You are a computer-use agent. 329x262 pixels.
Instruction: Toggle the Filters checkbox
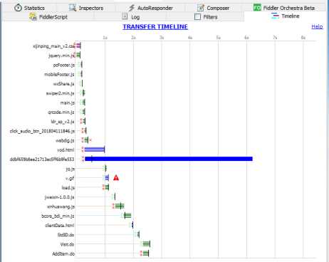[x=197, y=17]
